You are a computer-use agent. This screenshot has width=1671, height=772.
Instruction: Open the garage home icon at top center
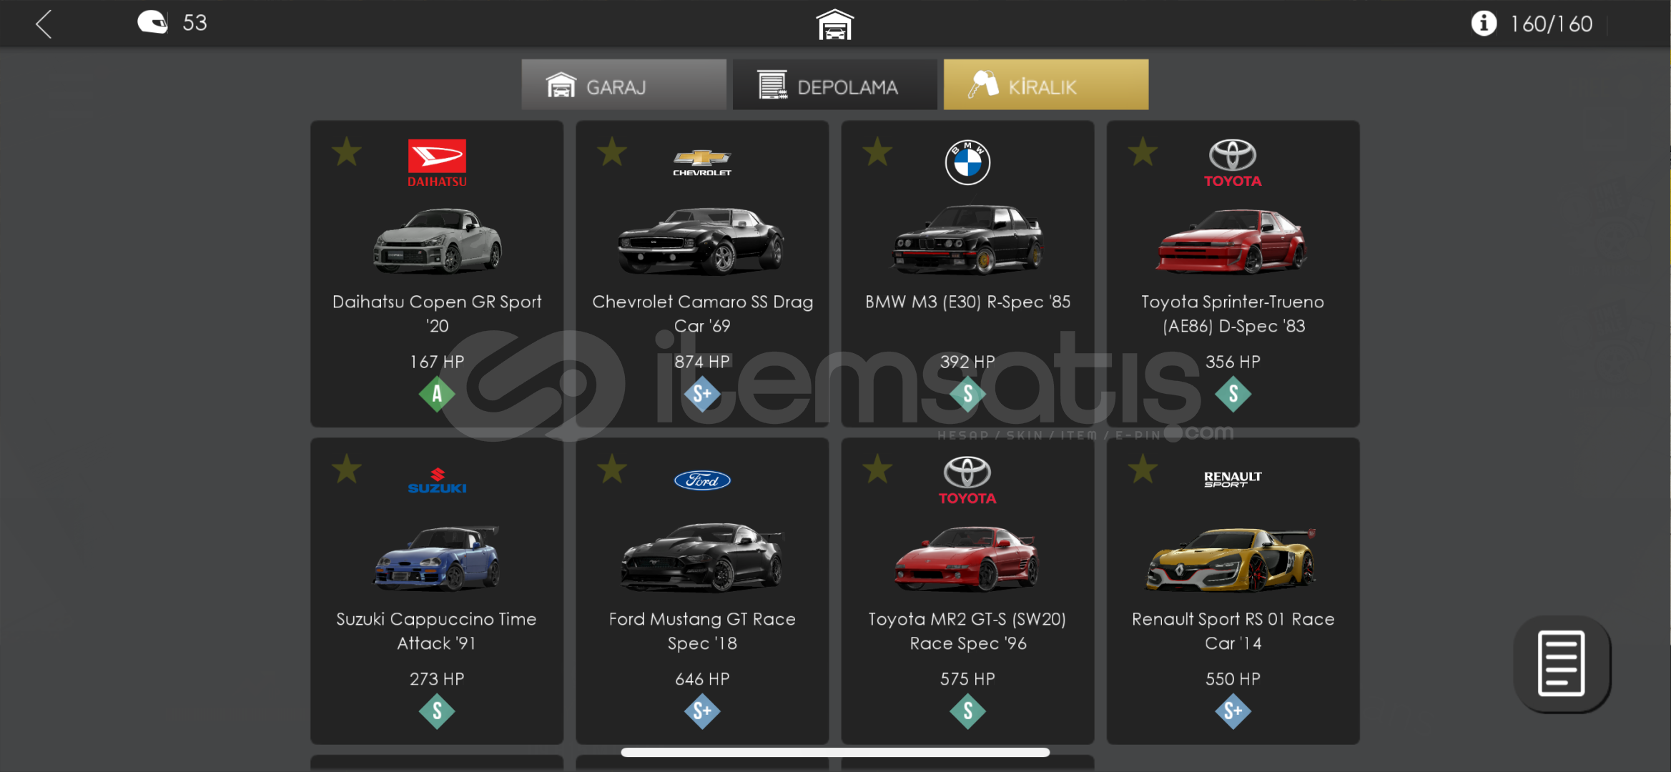coord(834,25)
